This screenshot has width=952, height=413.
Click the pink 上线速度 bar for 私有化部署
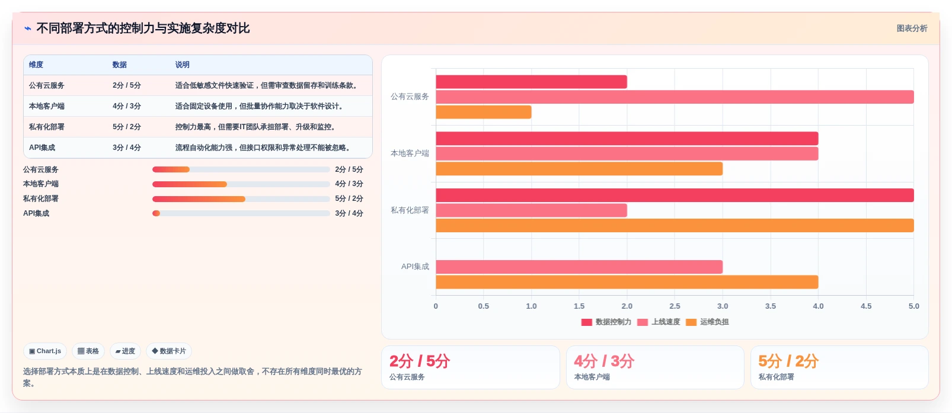point(531,210)
